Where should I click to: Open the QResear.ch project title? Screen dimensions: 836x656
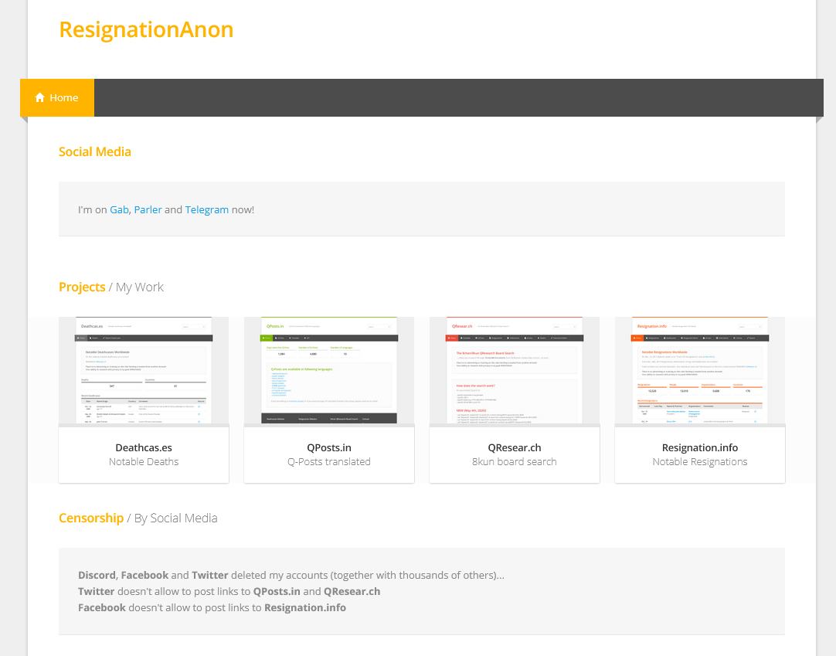pyautogui.click(x=515, y=447)
